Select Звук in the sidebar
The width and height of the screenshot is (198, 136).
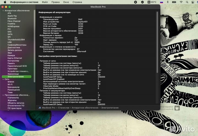10,53
